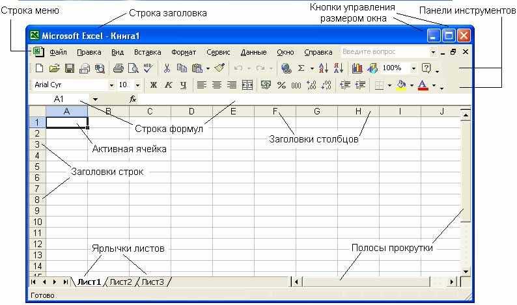
Task: Toggle align right
Action: pyautogui.click(x=232, y=85)
